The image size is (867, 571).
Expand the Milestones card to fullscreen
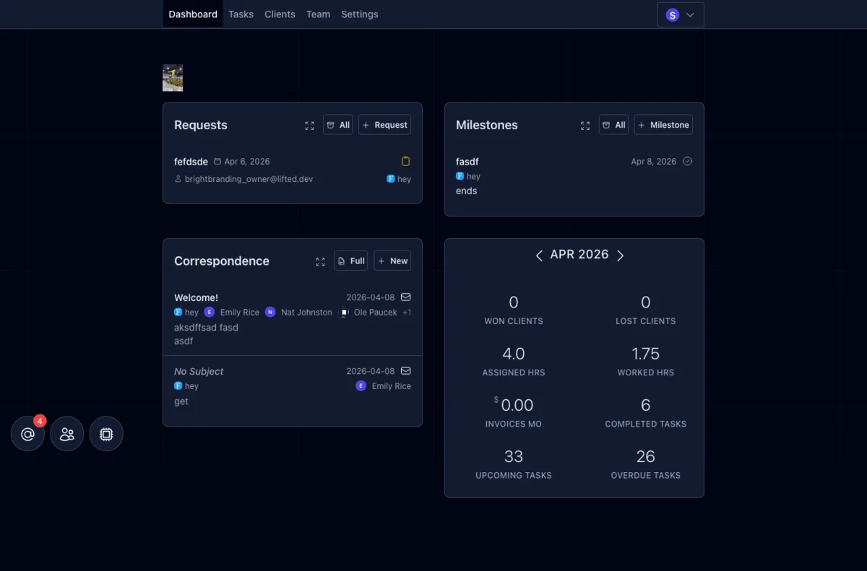tap(585, 124)
